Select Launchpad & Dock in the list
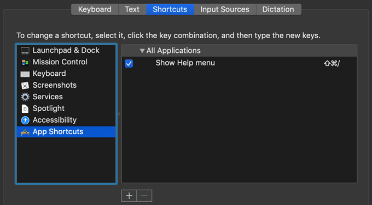The height and width of the screenshot is (205, 372). (66, 50)
